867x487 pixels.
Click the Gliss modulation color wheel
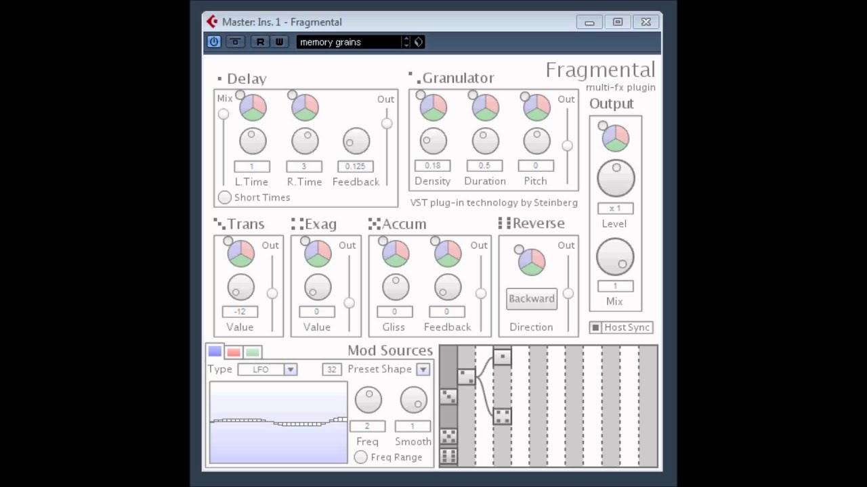pyautogui.click(x=396, y=253)
